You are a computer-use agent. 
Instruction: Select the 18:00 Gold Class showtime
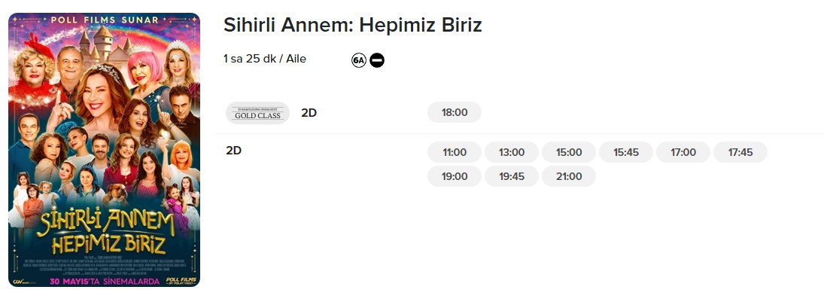pos(454,112)
